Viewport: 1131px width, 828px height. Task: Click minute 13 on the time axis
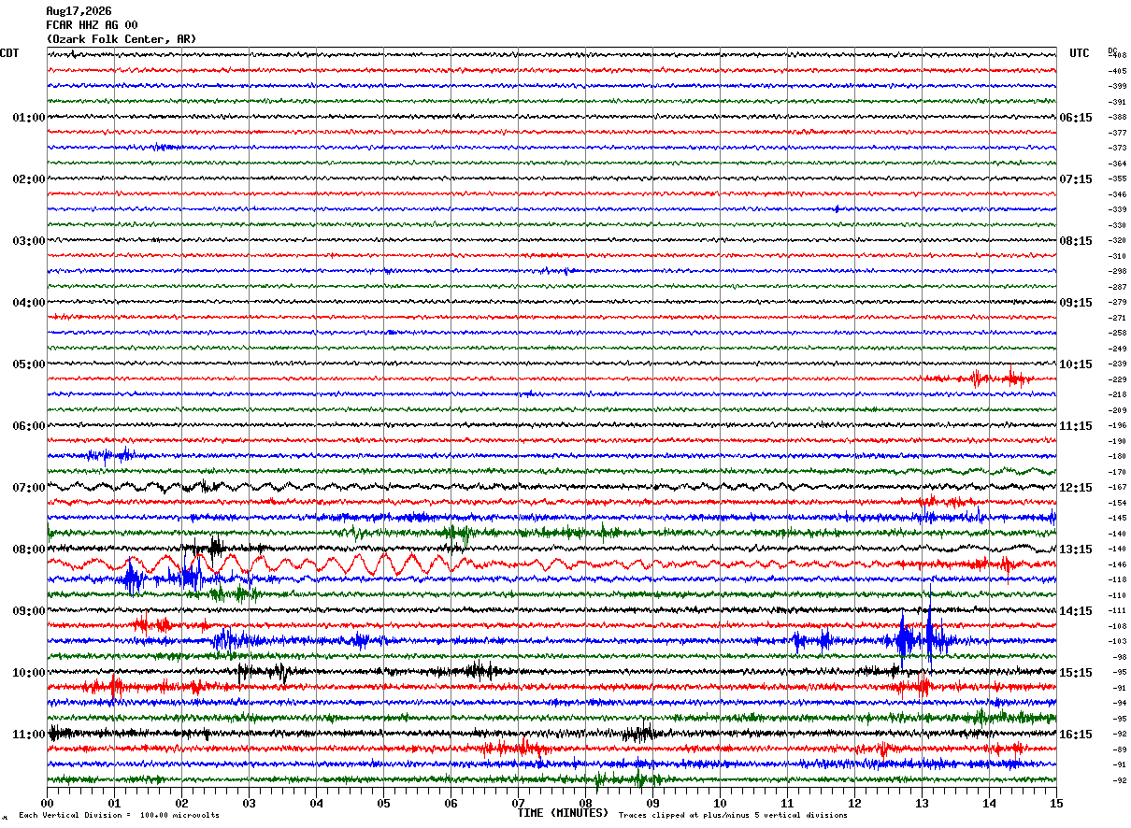(x=922, y=803)
